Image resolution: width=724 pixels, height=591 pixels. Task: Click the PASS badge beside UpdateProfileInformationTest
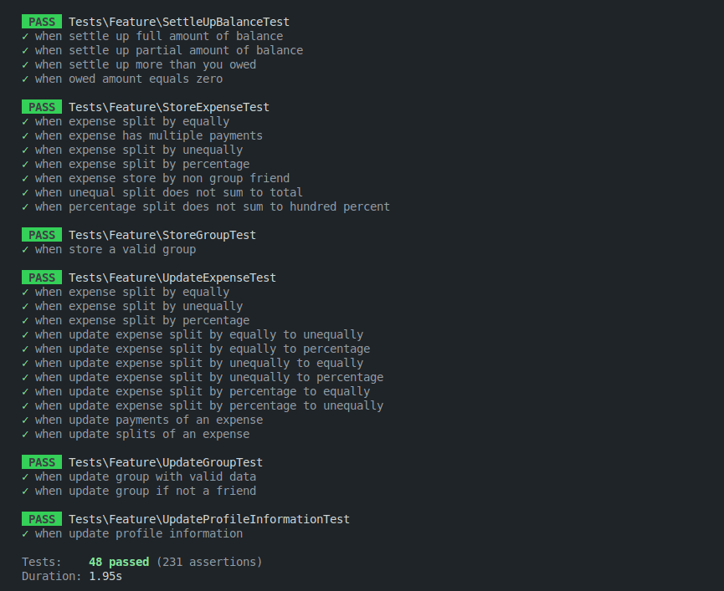point(41,519)
